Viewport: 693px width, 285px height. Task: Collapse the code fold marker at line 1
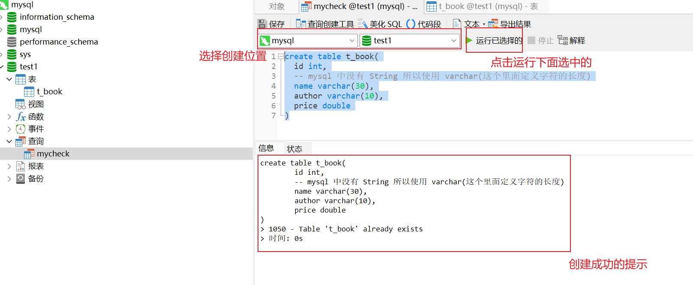pyautogui.click(x=281, y=56)
